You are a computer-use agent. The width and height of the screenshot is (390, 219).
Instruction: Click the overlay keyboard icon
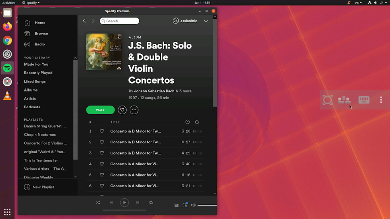coord(364,100)
